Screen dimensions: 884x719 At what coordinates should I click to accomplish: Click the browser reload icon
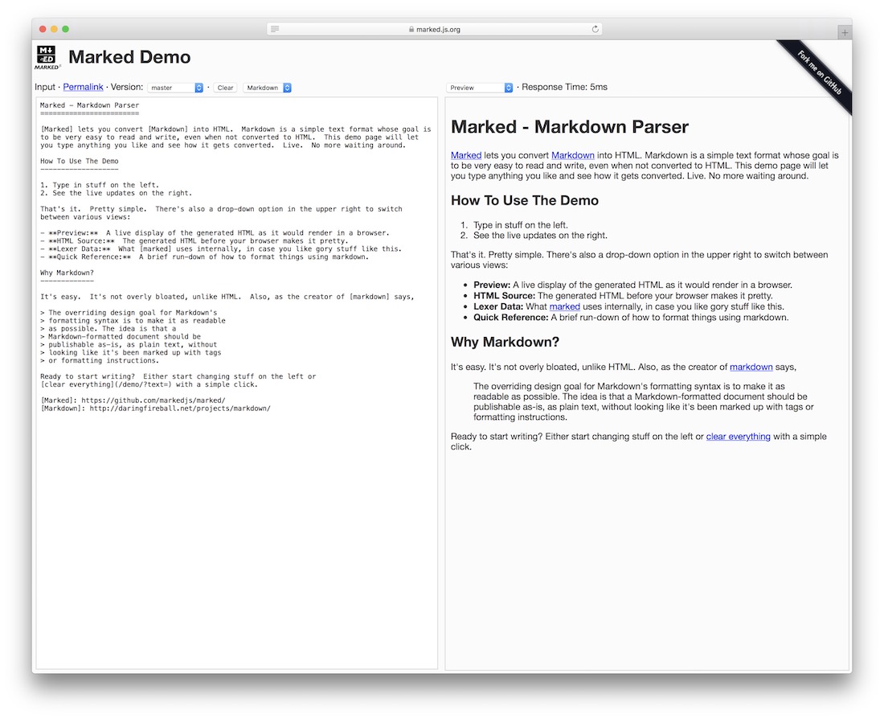pyautogui.click(x=595, y=29)
